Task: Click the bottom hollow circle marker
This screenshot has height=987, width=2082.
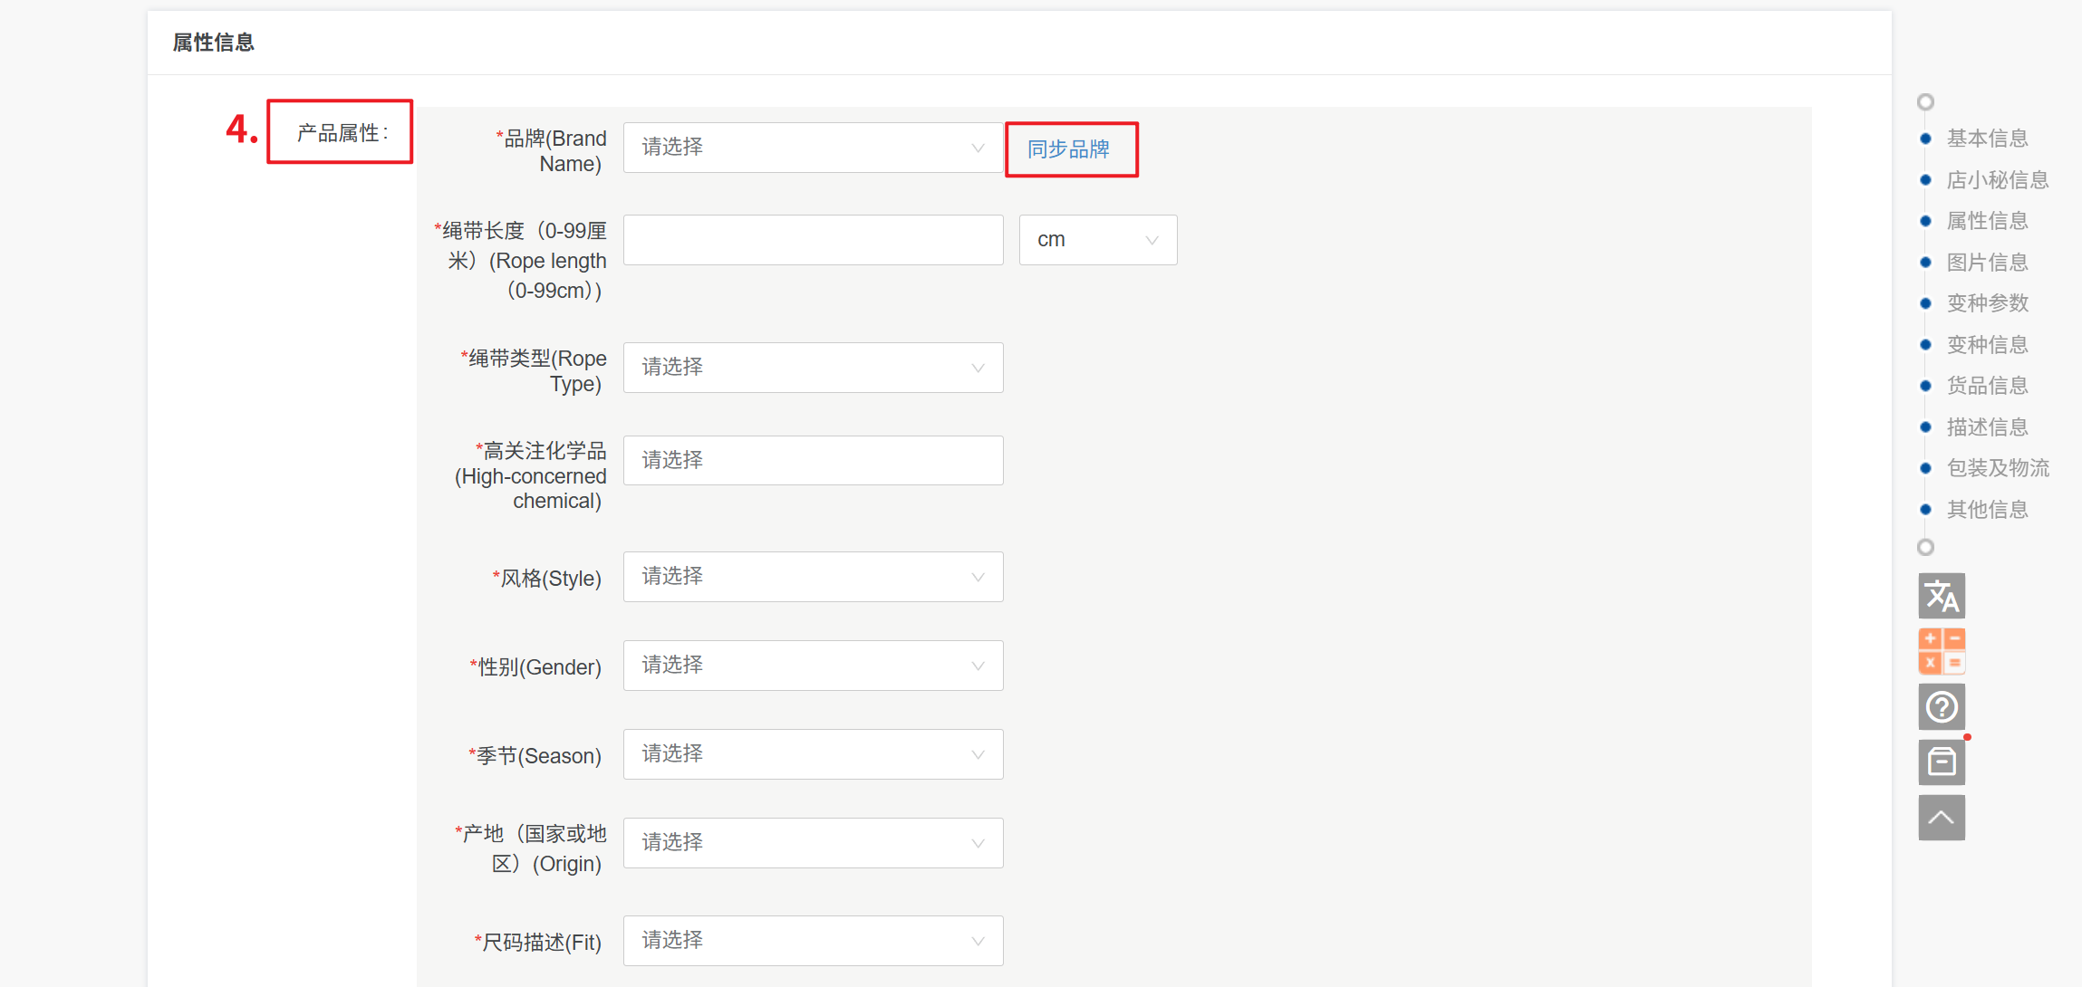Action: pyautogui.click(x=1925, y=547)
